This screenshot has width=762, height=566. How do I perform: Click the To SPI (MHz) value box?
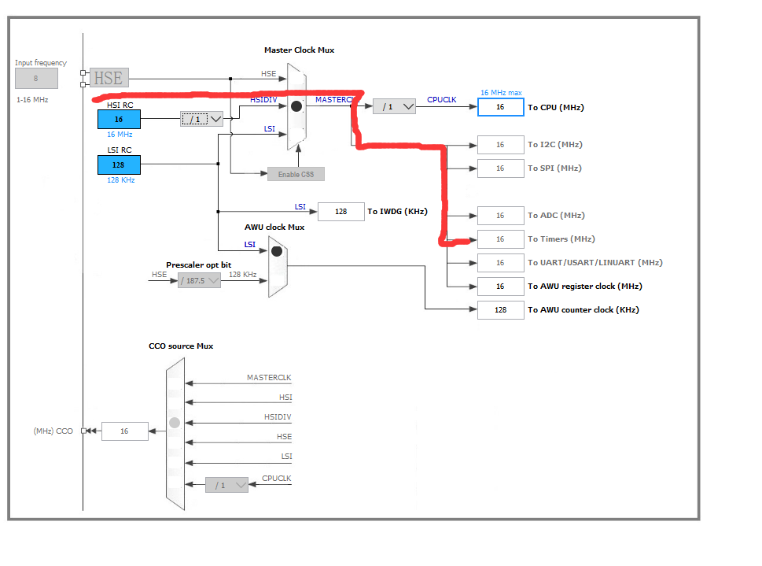tap(501, 168)
